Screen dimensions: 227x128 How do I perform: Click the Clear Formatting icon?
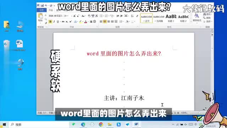click(89, 16)
